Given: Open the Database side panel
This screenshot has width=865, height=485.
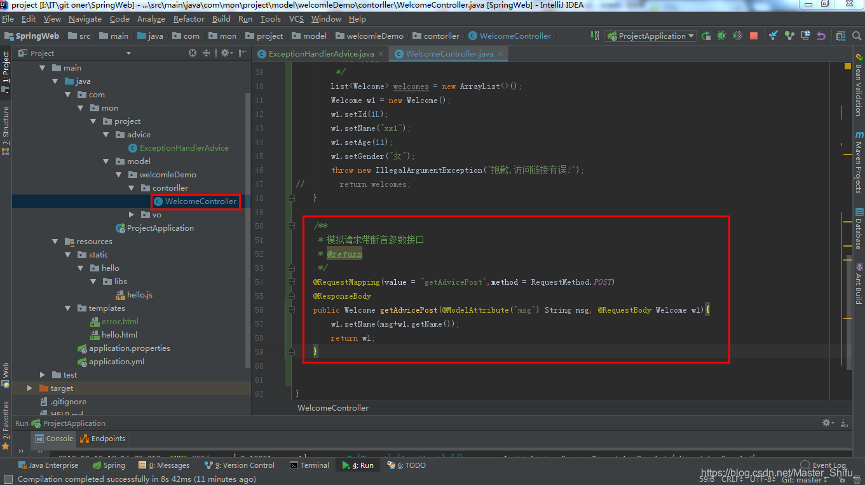Looking at the screenshot, I should (x=859, y=228).
